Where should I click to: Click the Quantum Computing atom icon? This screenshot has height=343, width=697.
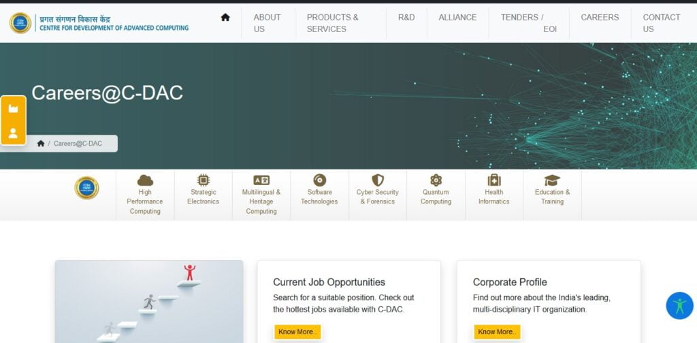[436, 180]
